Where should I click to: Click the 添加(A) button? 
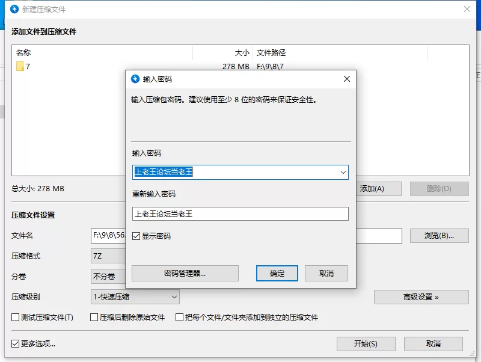(379, 189)
